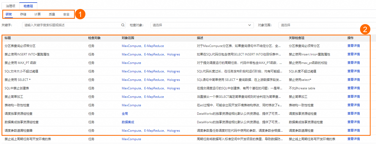
Task: Click the title 禁止线上周期任务写开发环境的表
Action: 28,139
